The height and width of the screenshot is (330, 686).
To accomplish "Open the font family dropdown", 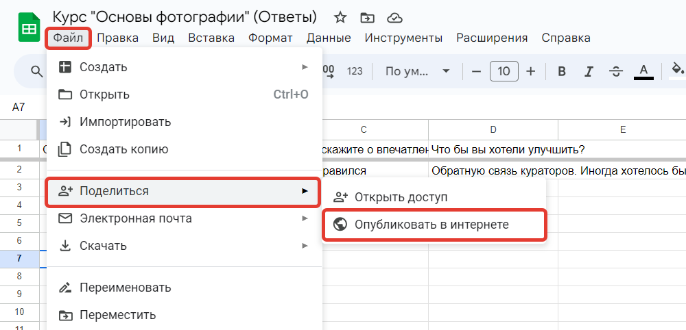I will click(x=417, y=71).
